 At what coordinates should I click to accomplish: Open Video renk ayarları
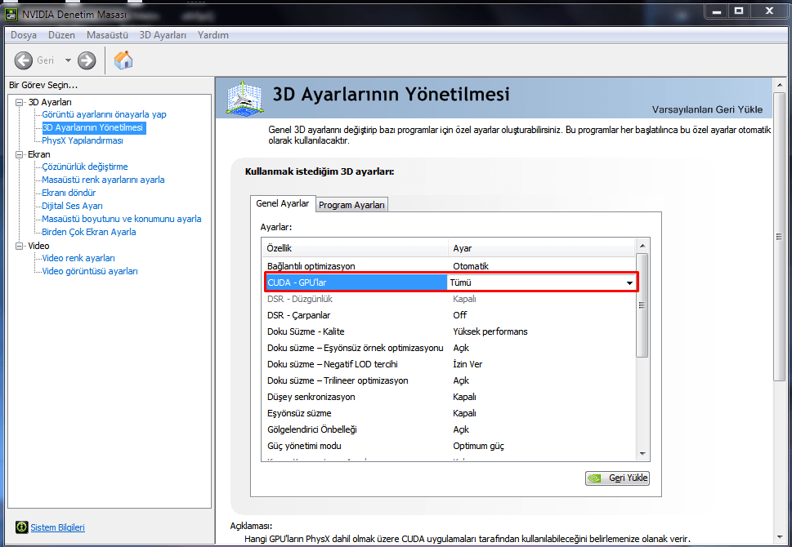click(x=78, y=258)
